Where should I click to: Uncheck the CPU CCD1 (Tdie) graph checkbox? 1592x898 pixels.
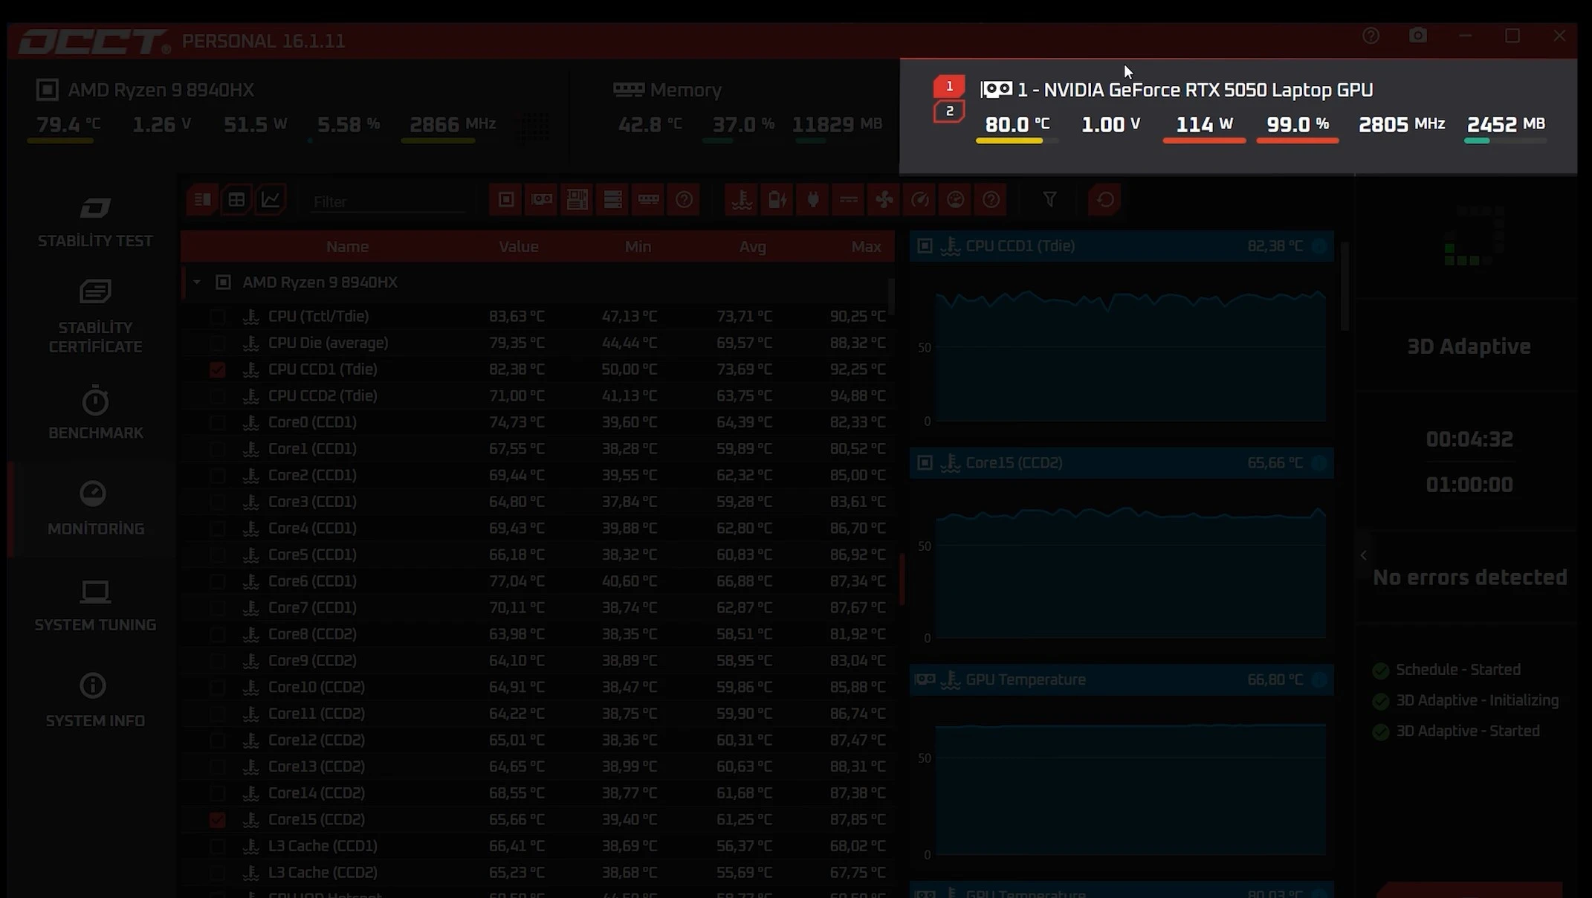[x=217, y=369]
